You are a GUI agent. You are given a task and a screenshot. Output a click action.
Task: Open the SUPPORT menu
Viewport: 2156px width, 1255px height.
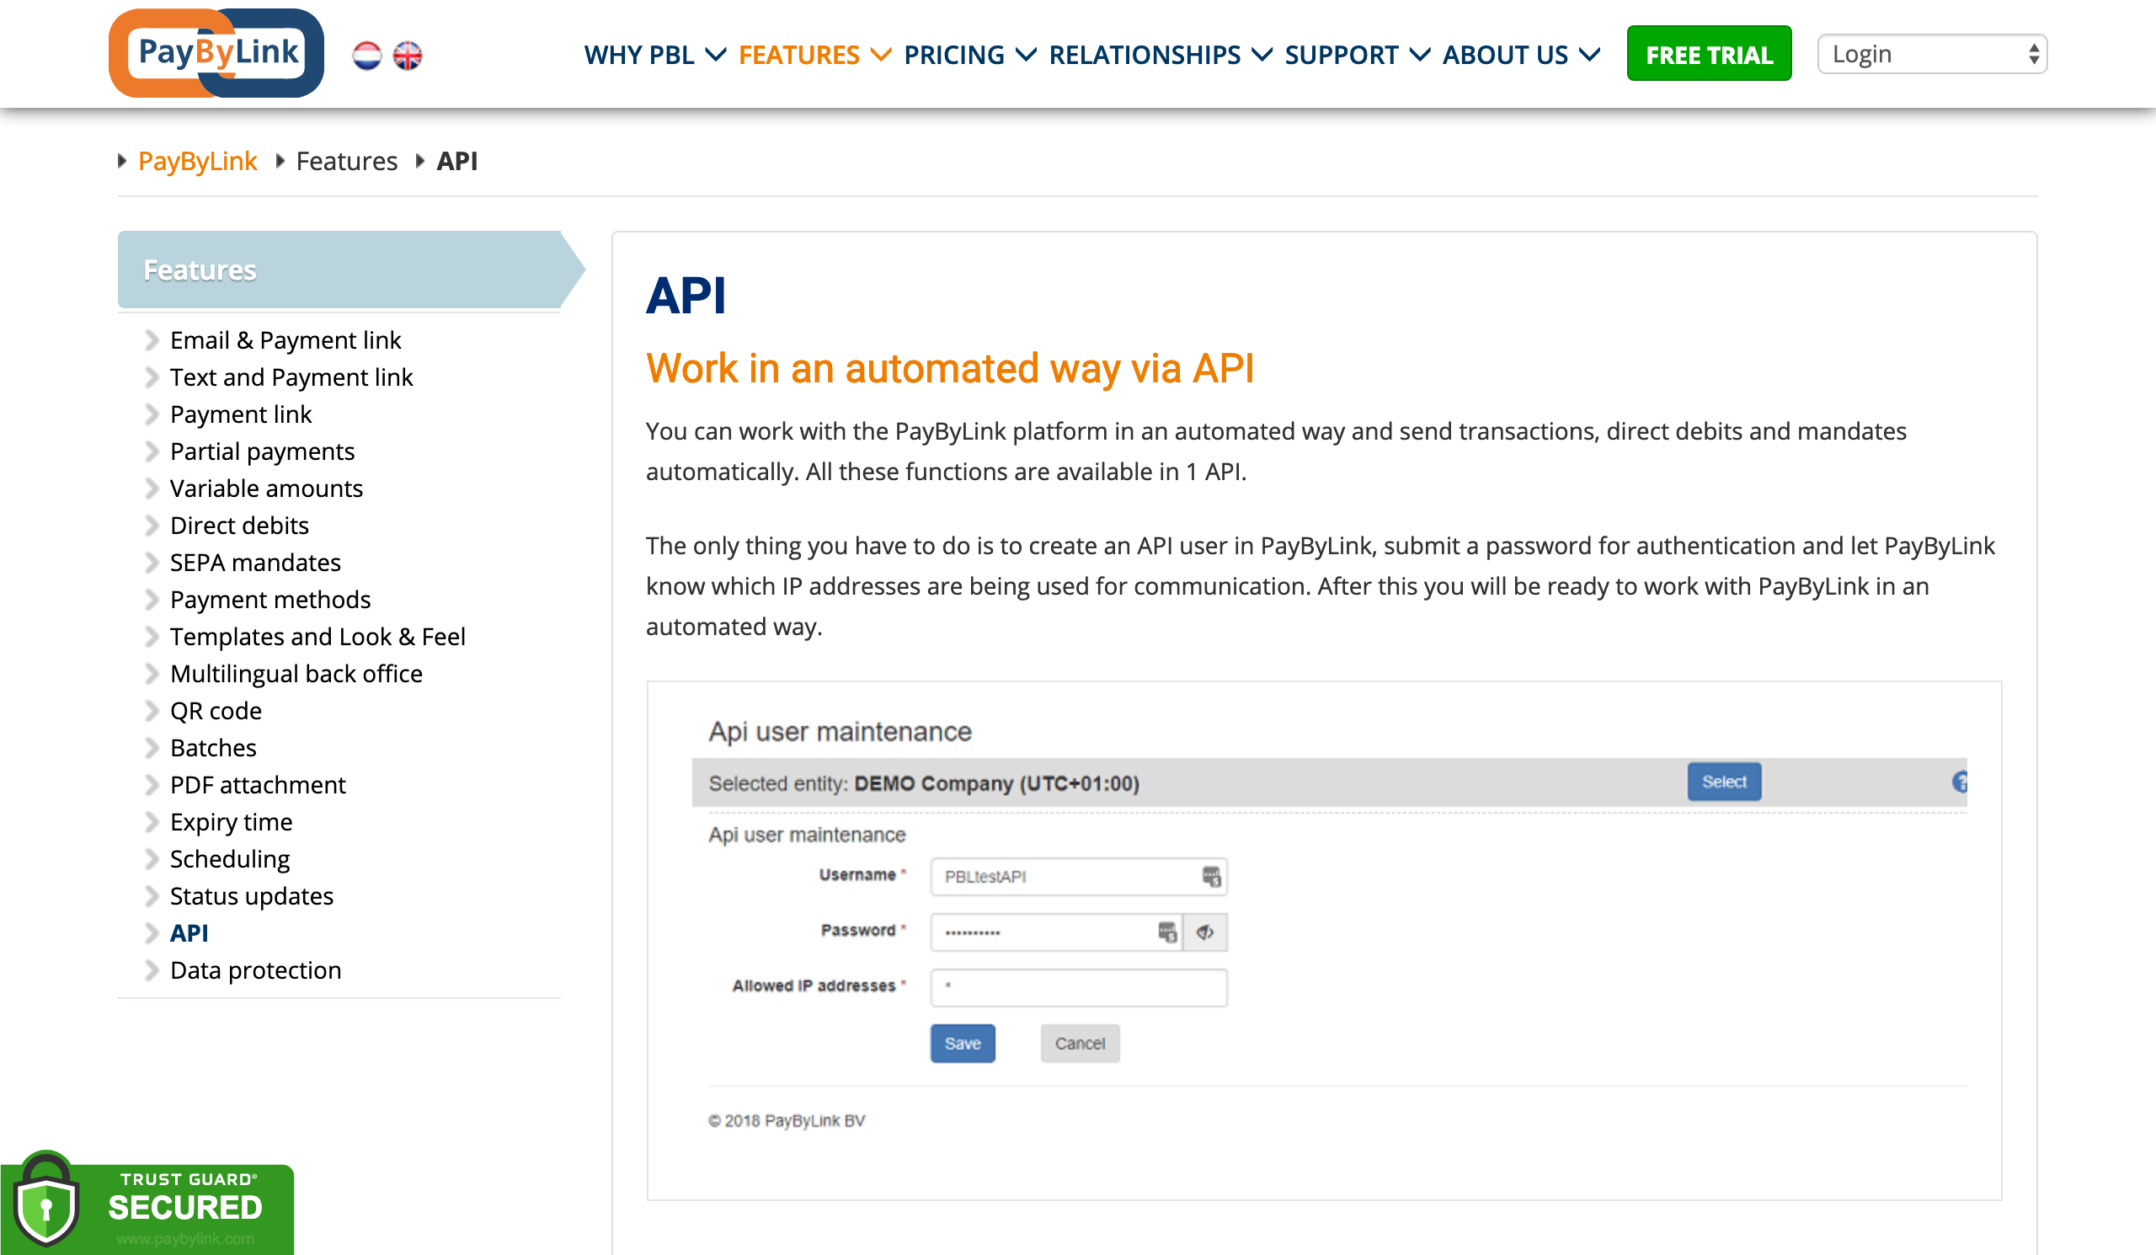tap(1357, 55)
